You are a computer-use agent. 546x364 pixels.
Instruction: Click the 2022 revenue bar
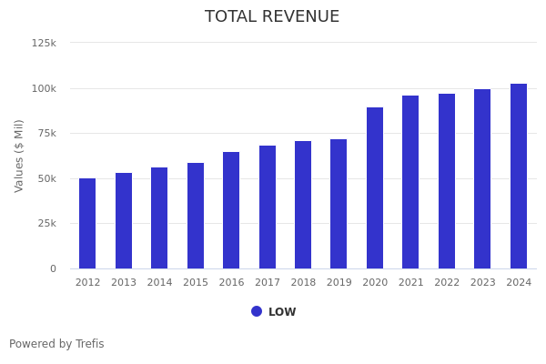click(447, 181)
